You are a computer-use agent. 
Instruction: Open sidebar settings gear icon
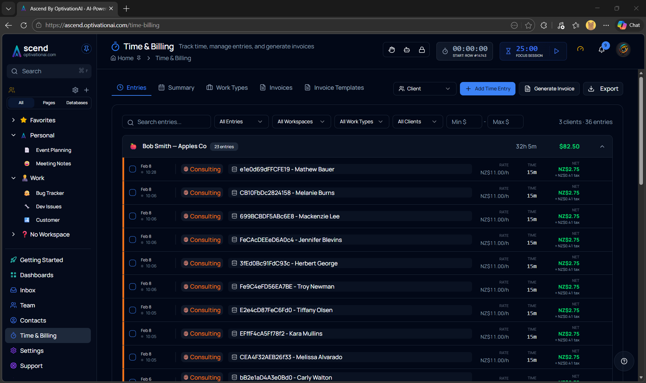coord(75,90)
